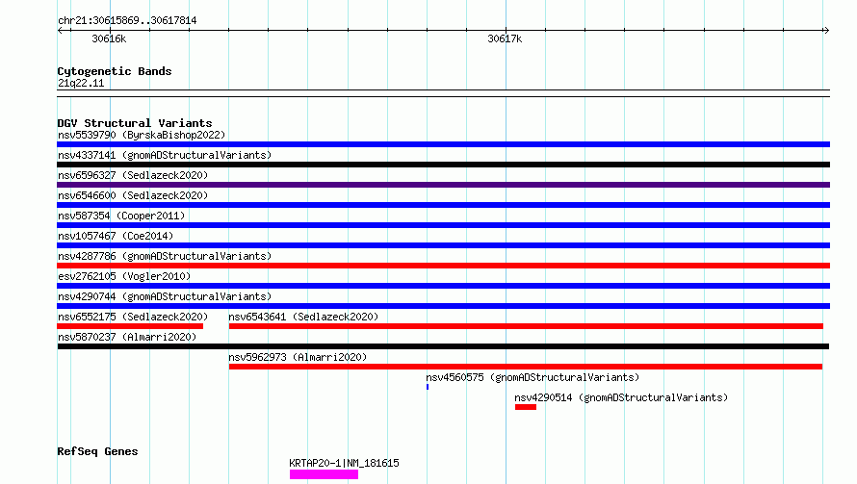
Task: Select the 21q22.11 band label
Action: (x=81, y=83)
